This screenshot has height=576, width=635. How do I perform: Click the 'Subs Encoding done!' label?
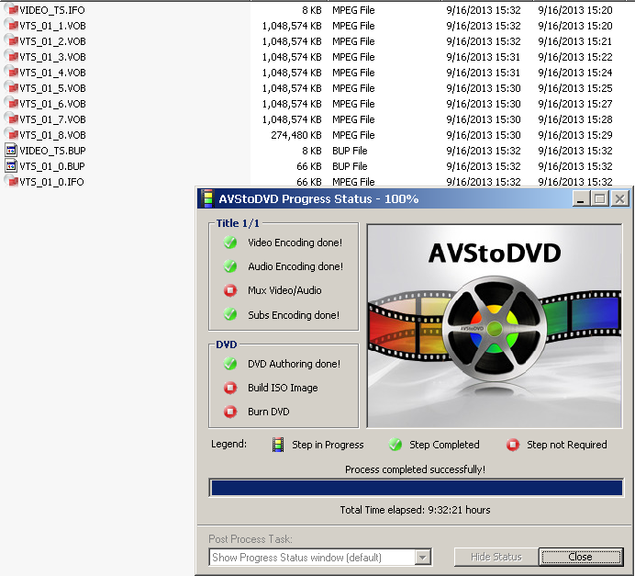[x=294, y=315]
